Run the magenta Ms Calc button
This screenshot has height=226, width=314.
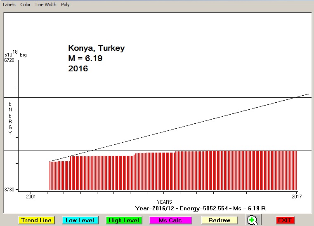coord(170,220)
